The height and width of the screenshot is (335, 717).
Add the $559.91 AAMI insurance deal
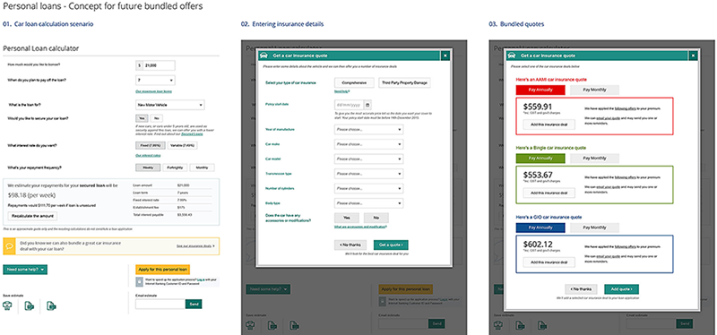[549, 125]
